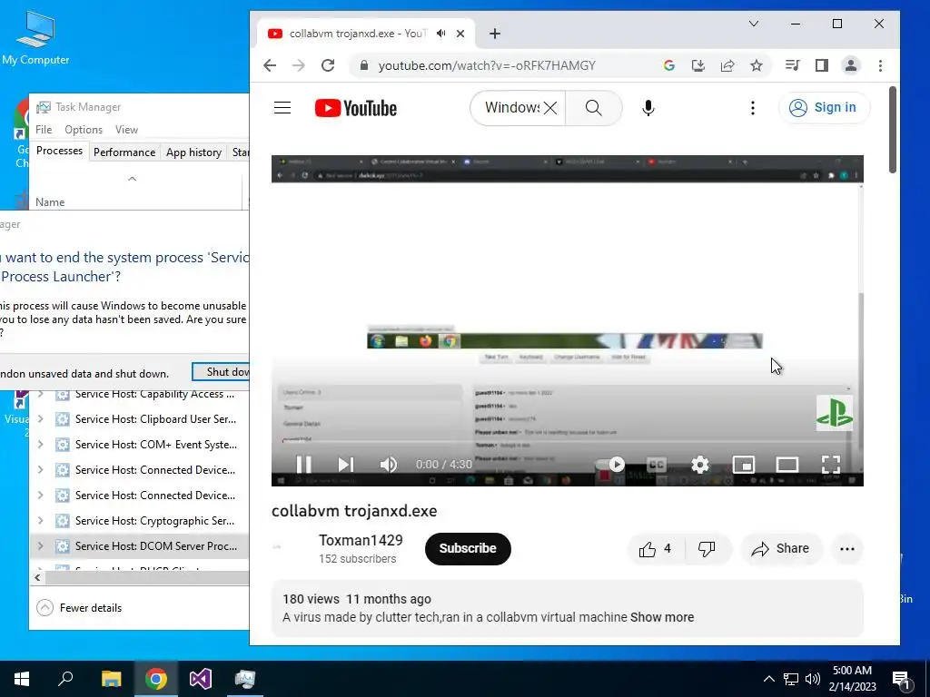Open Windows Start menu

point(22,679)
